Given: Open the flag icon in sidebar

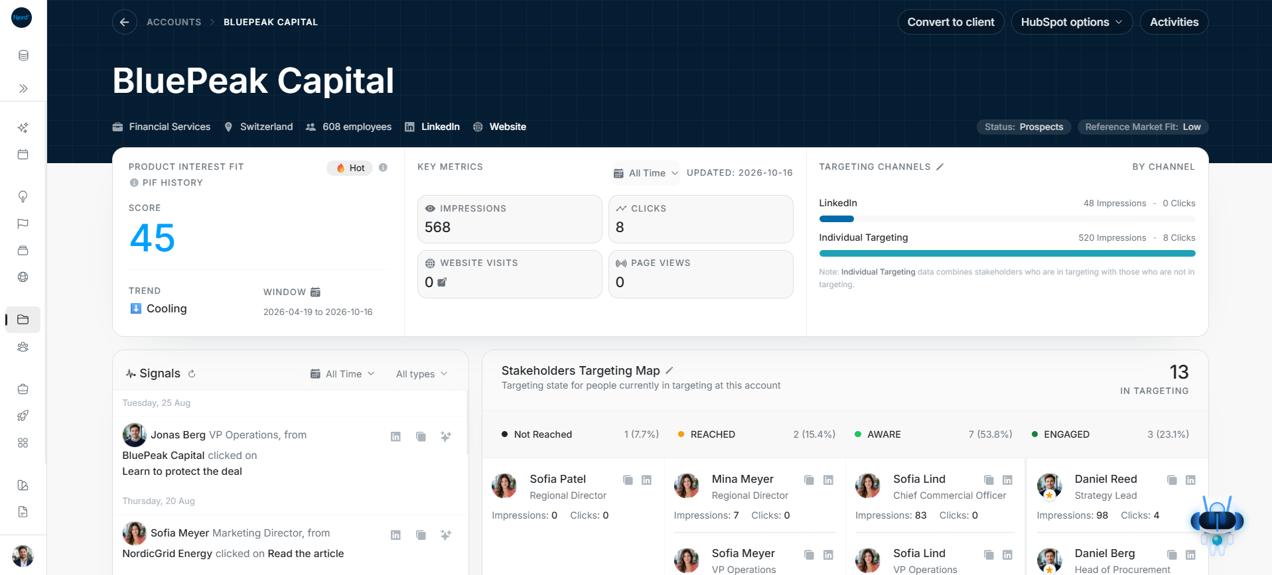Looking at the screenshot, I should click(x=23, y=224).
